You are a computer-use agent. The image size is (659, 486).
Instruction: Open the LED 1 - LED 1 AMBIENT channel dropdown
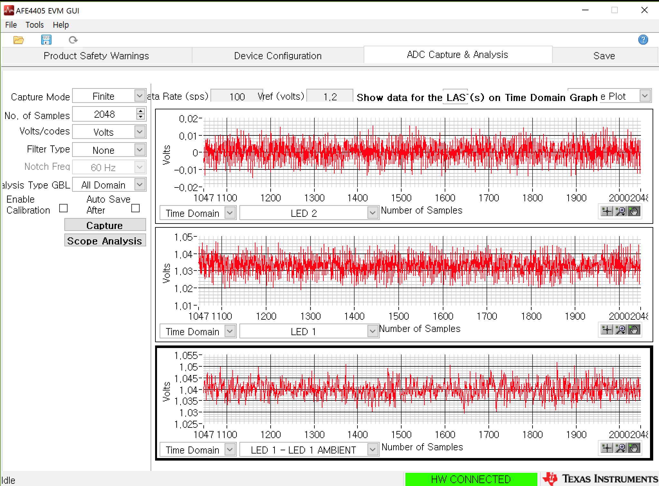pyautogui.click(x=372, y=449)
